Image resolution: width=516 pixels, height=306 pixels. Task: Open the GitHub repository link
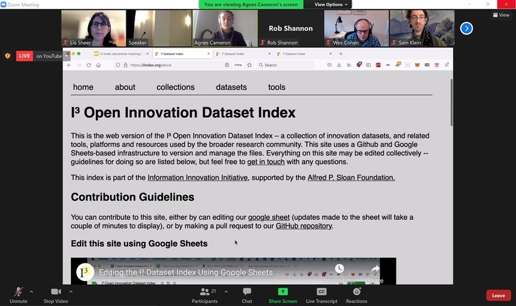coord(304,226)
